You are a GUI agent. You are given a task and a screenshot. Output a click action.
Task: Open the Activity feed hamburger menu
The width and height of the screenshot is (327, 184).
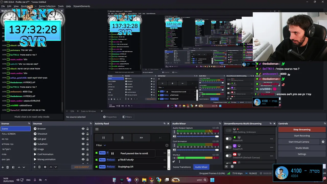(97, 129)
